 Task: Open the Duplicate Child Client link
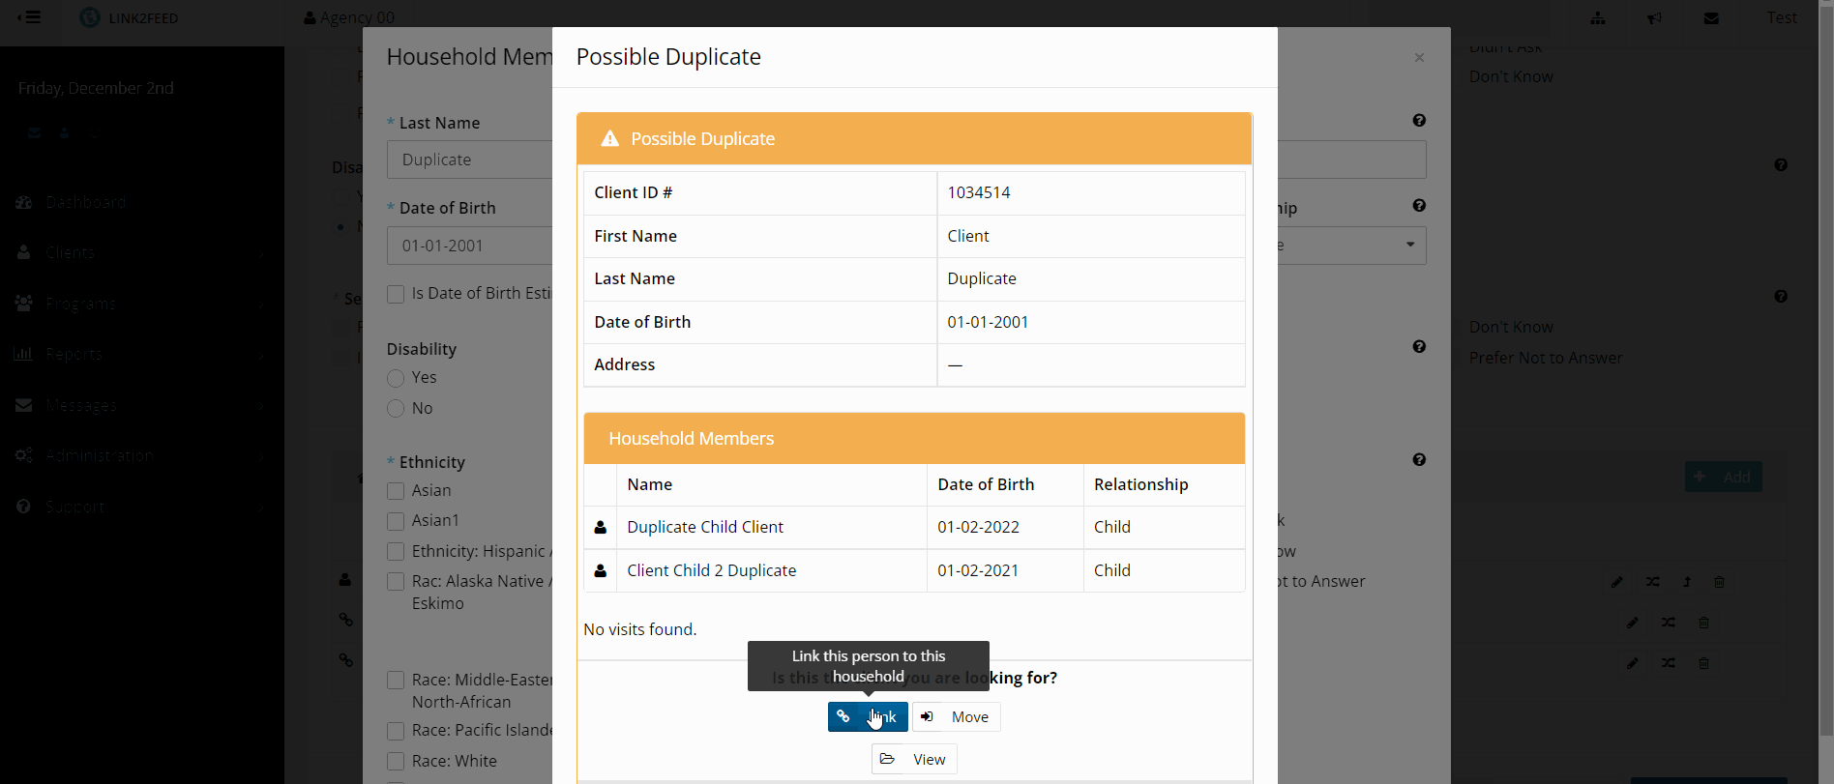pos(704,527)
